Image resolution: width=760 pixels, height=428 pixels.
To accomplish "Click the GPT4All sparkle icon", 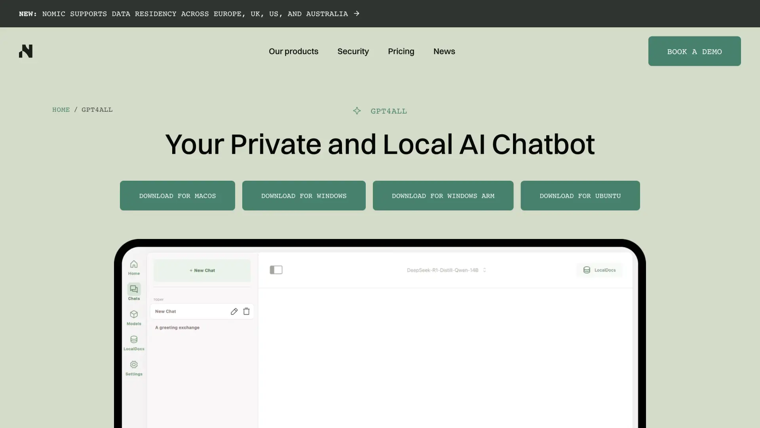I will [357, 111].
